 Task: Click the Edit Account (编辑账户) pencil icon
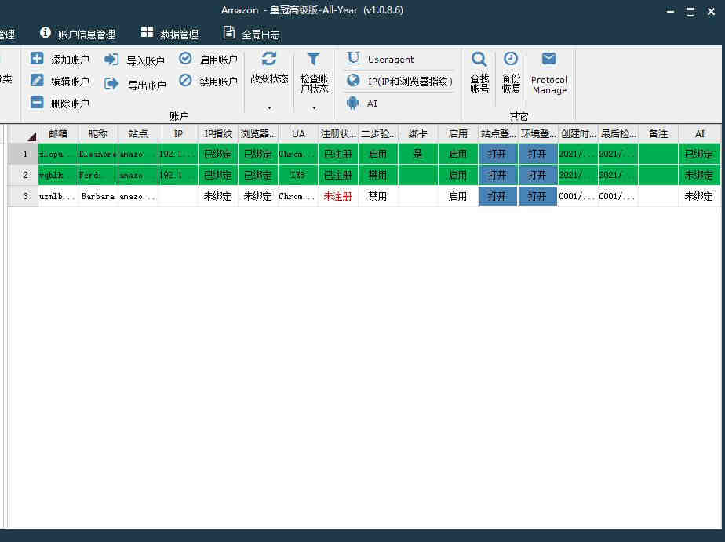pos(37,81)
